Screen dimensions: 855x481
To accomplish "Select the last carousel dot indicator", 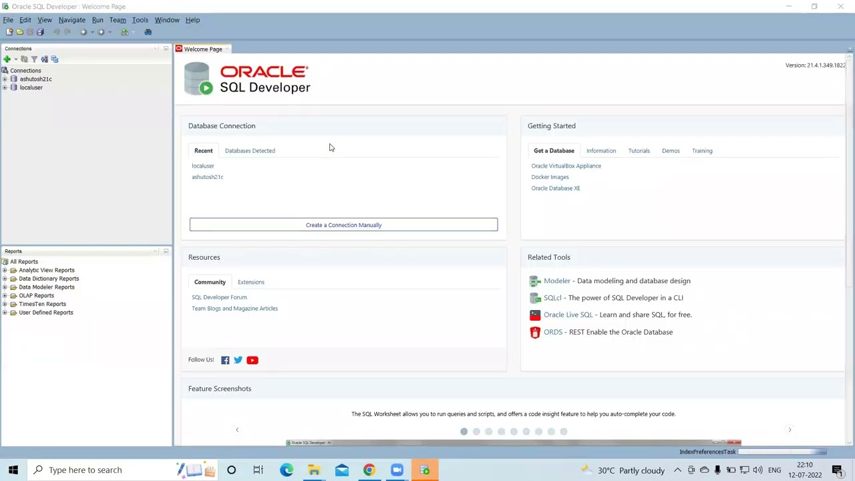I will click(564, 432).
